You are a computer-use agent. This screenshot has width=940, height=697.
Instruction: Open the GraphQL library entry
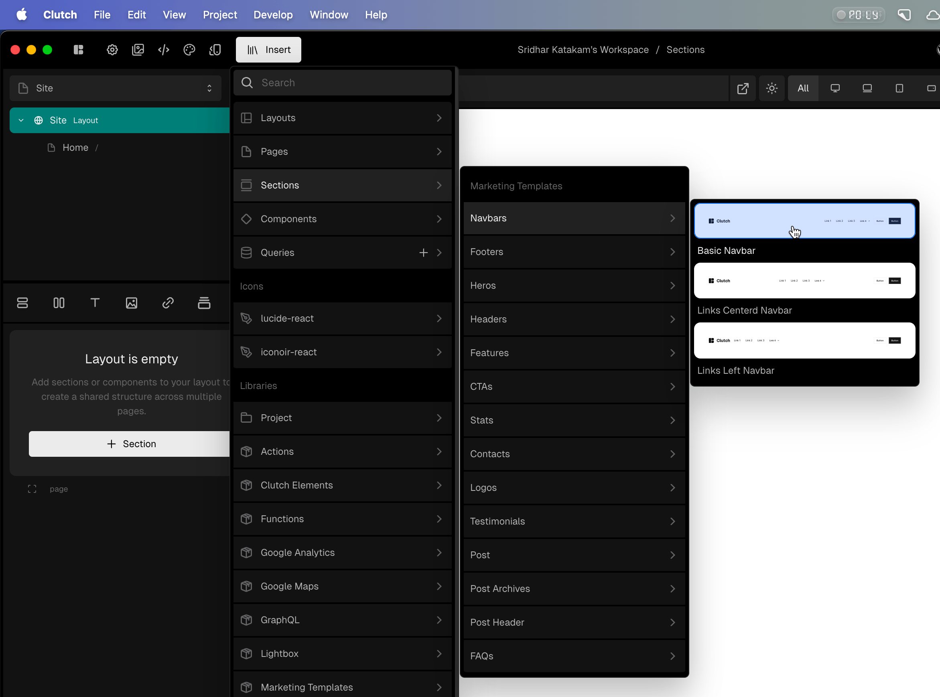(x=342, y=620)
